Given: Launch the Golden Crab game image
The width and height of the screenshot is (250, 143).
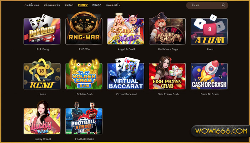Looking at the screenshot, I should [84, 74].
